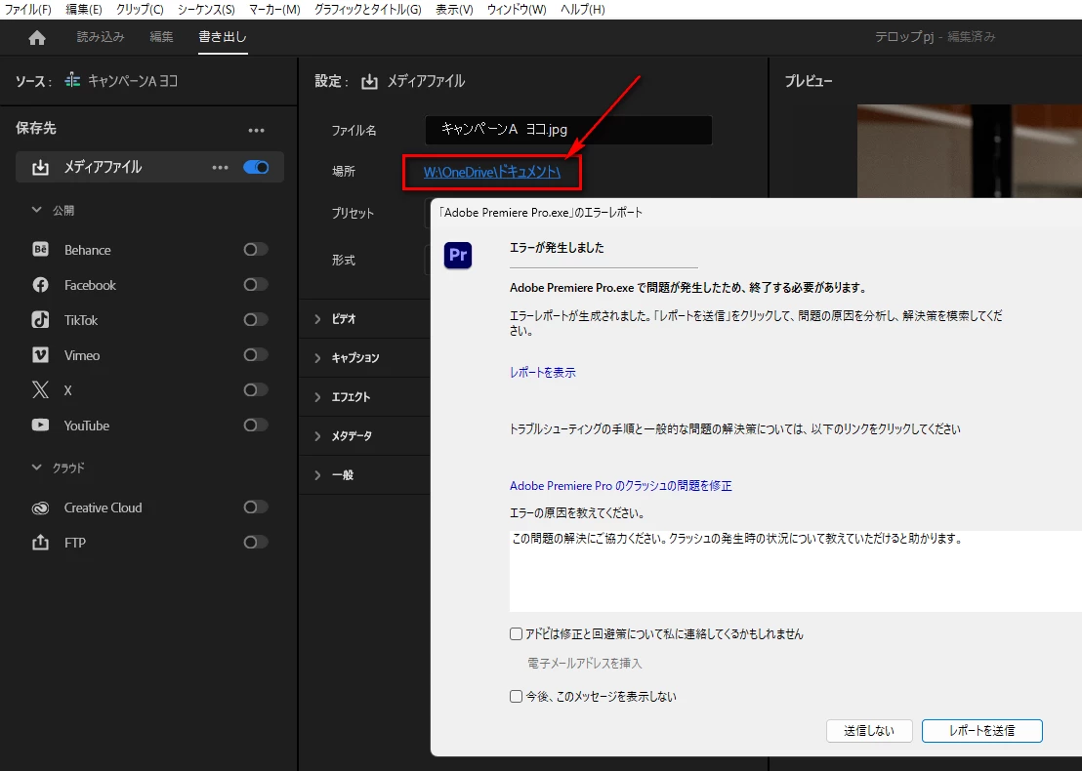The height and width of the screenshot is (771, 1082).
Task: Enable the Vimeo publish toggle
Action: [256, 355]
